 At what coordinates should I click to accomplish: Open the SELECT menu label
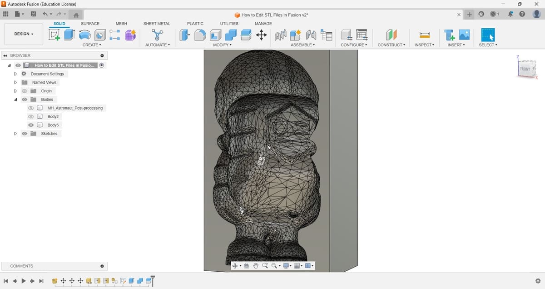(488, 45)
